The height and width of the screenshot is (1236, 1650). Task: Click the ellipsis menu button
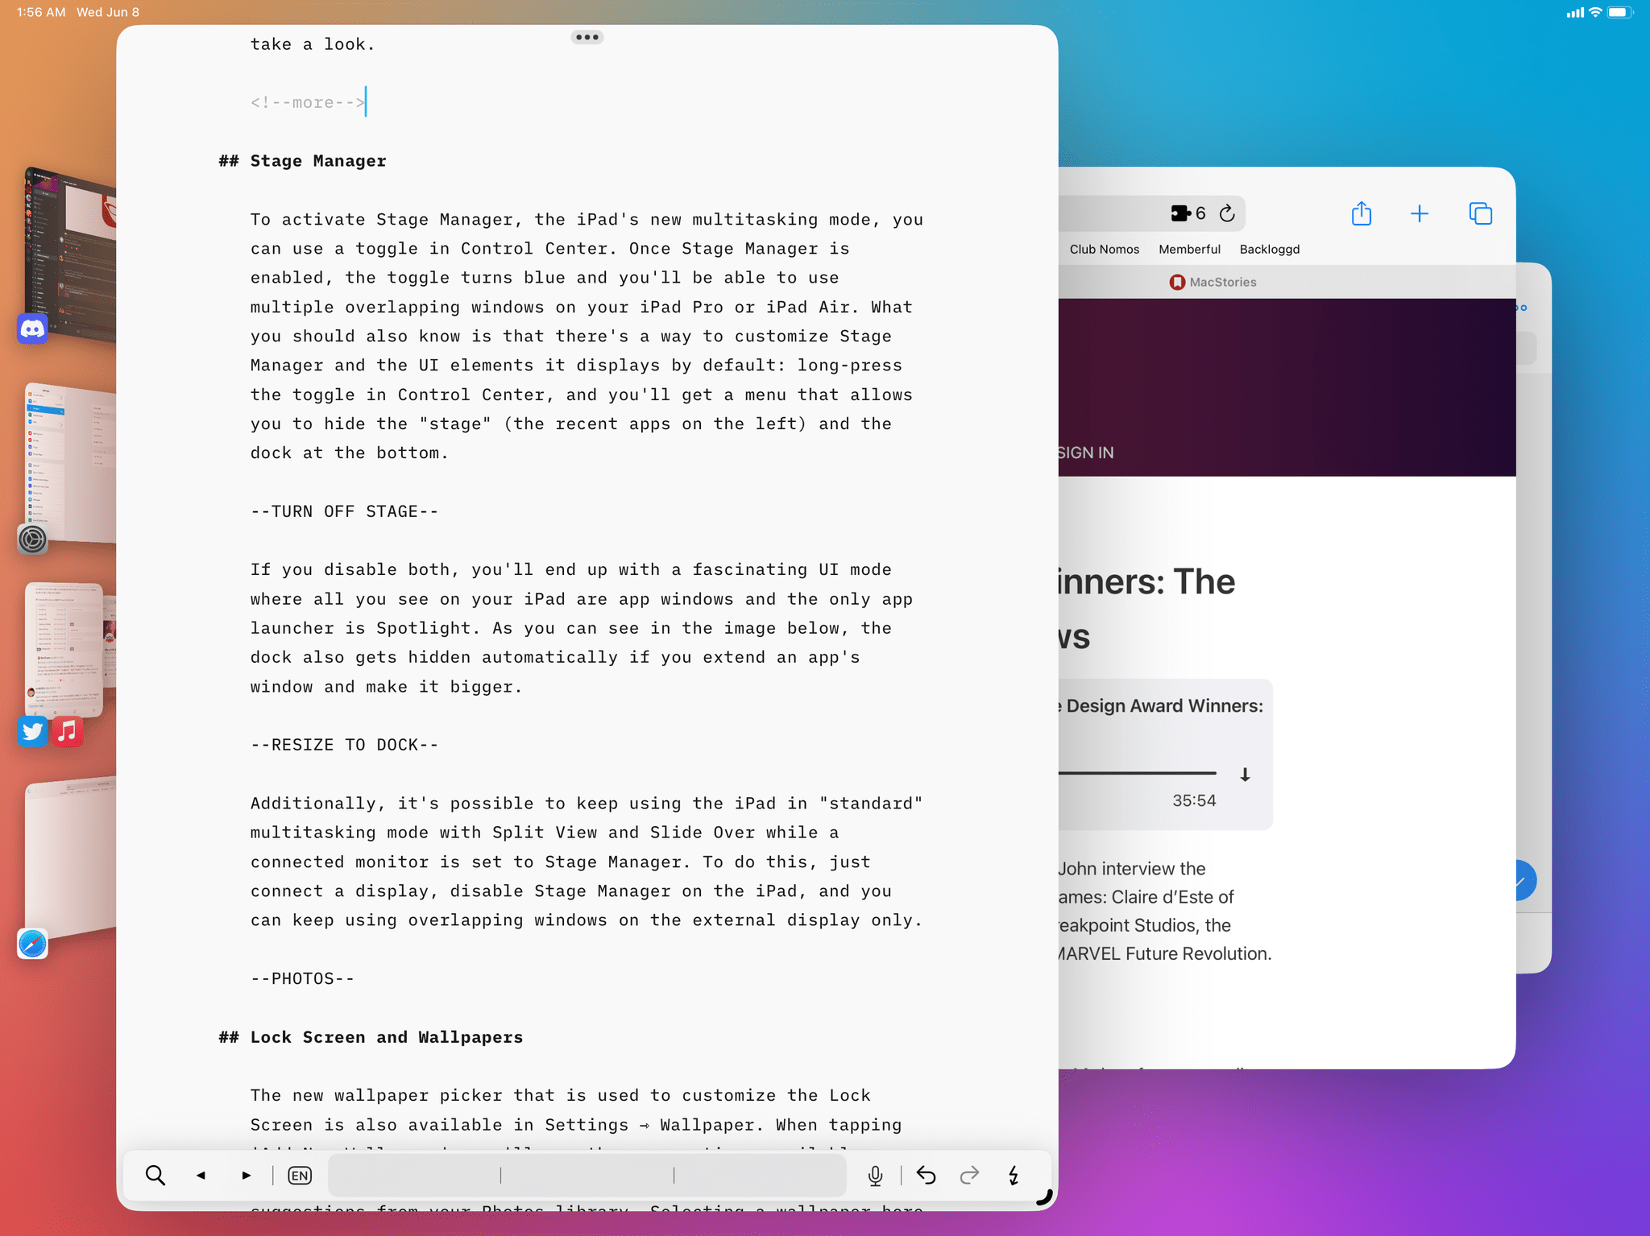(x=587, y=36)
